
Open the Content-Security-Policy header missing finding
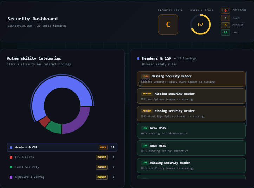pyautogui.click(x=191, y=79)
